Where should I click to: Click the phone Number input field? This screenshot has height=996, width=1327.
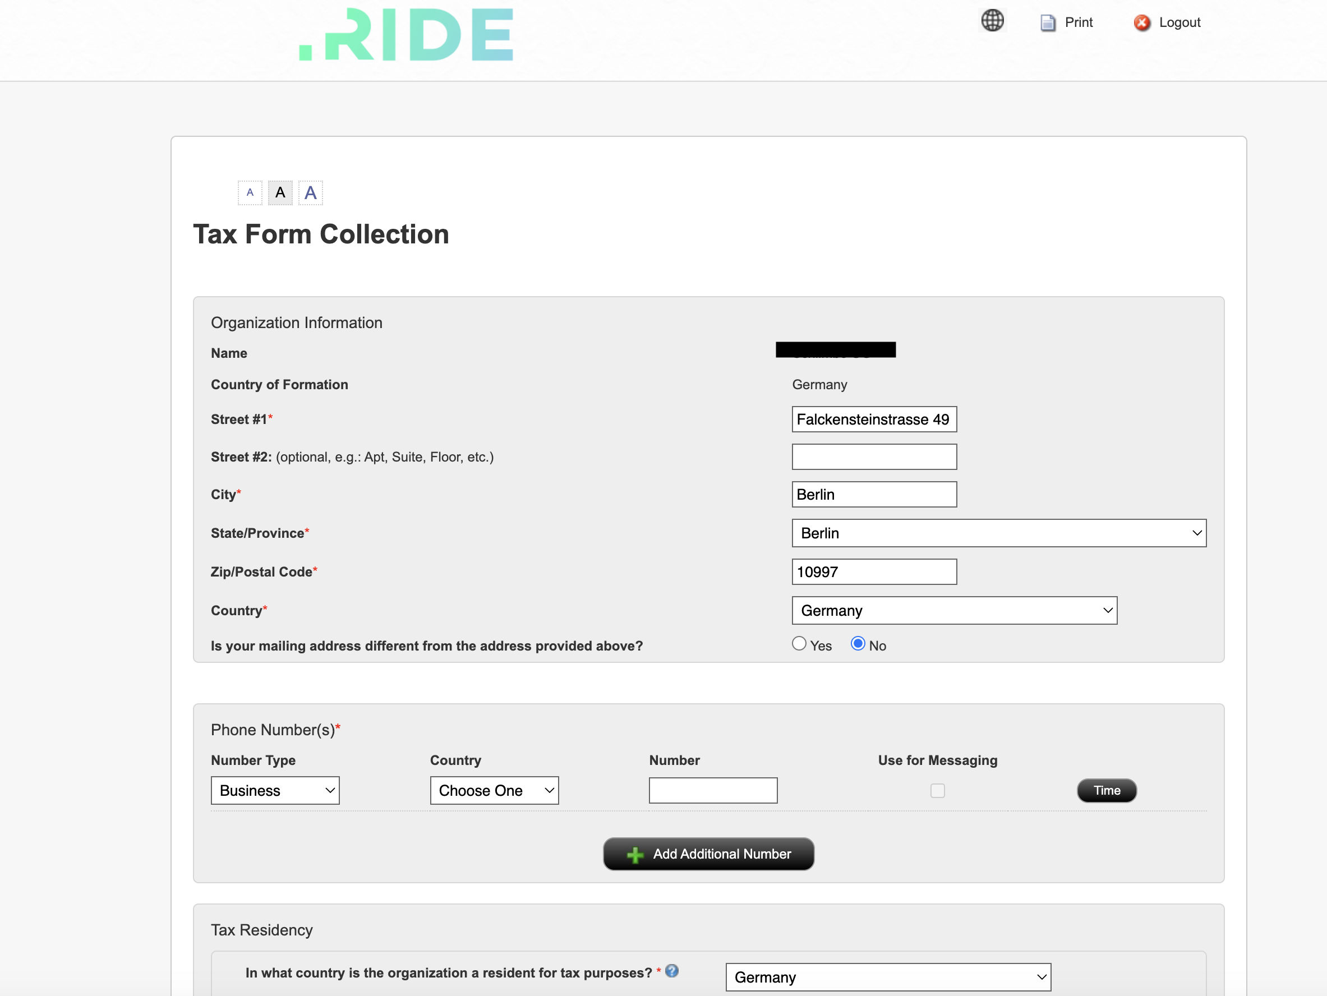click(713, 790)
